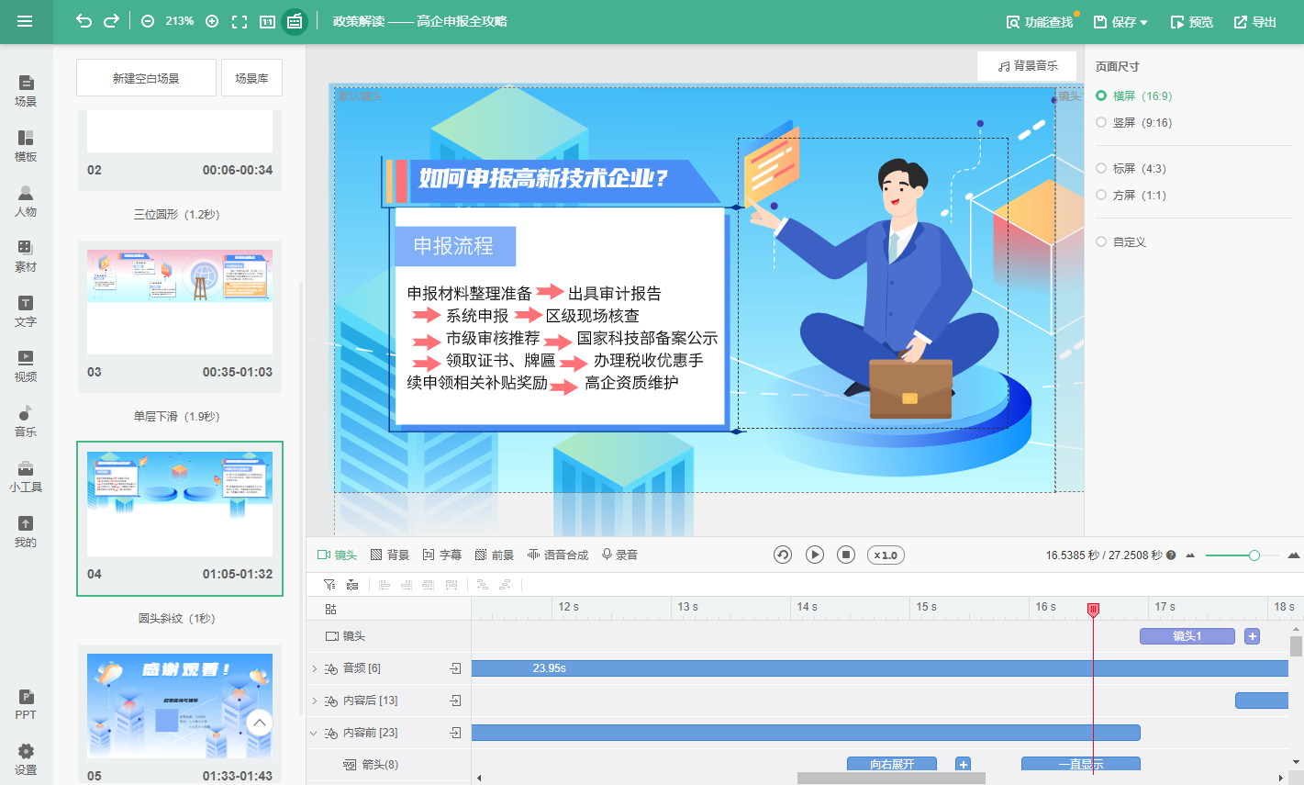This screenshot has height=785, width=1304.
Task: Expand the 内容后 [13] track group
Action: pos(314,701)
